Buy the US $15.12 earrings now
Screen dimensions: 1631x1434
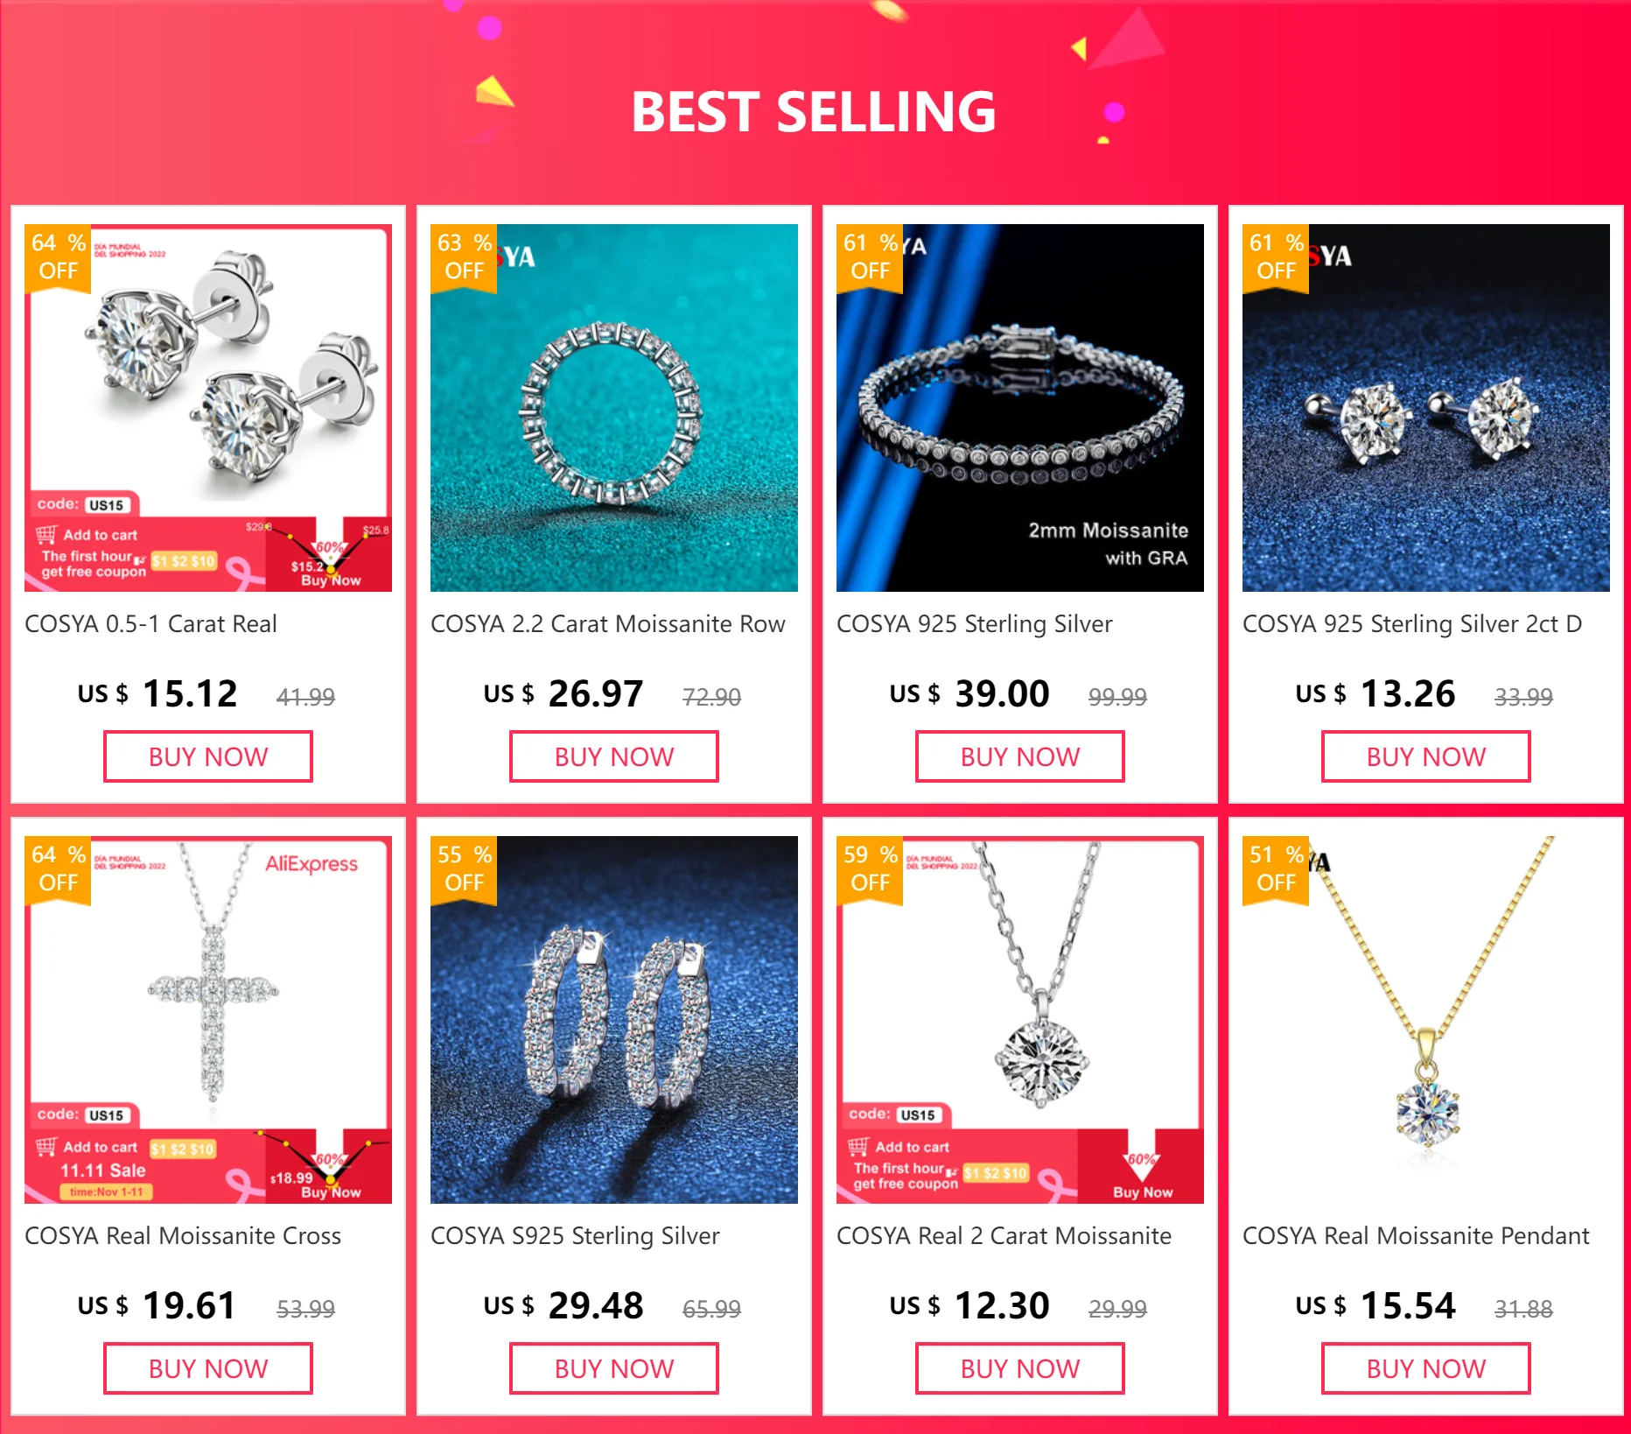[x=208, y=756]
